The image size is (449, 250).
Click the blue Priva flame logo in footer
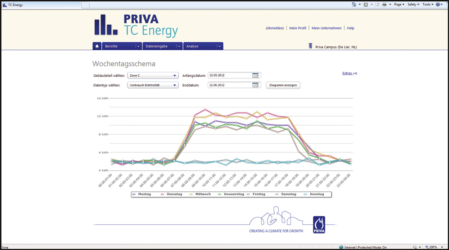point(319,224)
